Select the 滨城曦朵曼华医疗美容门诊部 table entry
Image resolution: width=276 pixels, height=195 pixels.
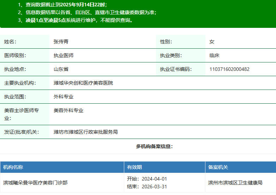coord(35,183)
